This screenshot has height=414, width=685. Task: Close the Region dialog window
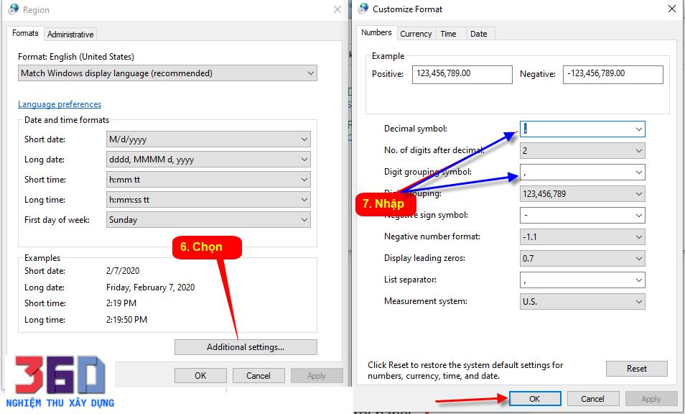coord(337,10)
